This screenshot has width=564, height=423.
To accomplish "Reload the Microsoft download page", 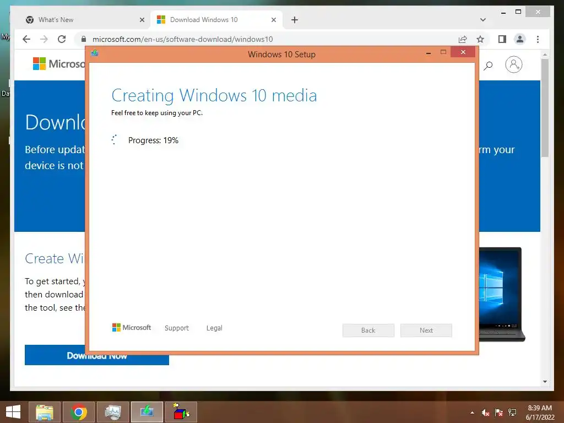I will pyautogui.click(x=62, y=39).
